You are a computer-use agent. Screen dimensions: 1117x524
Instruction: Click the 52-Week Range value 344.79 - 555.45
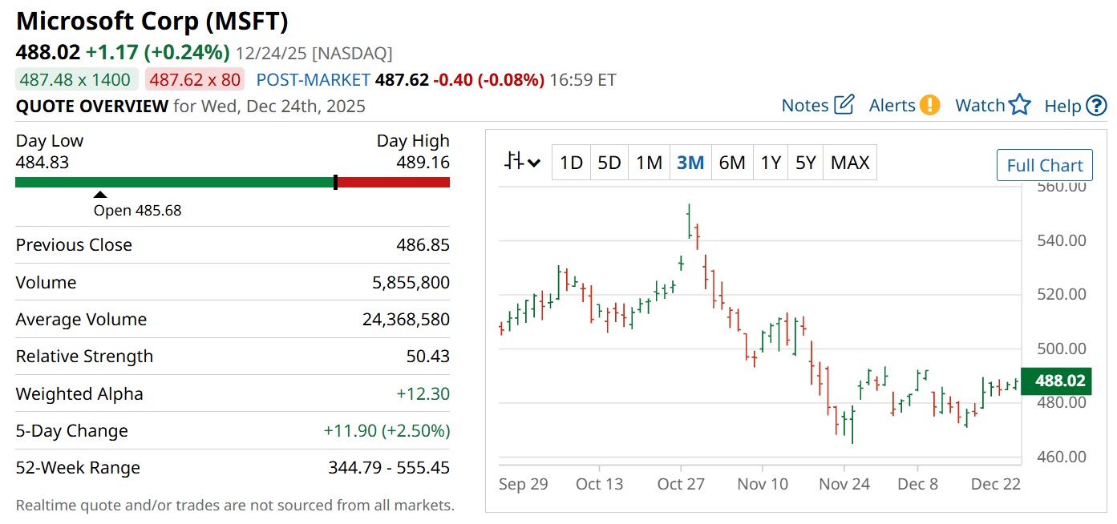pos(389,467)
